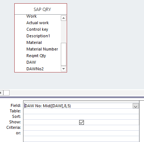Uncheck the Show checkbox
Image resolution: width=144 pixels, height=142 pixels.
[x=81, y=122]
